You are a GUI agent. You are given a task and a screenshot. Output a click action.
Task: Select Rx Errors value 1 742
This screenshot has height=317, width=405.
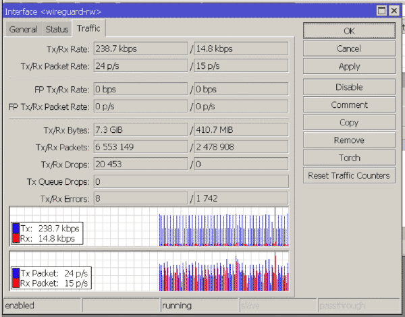pos(241,199)
